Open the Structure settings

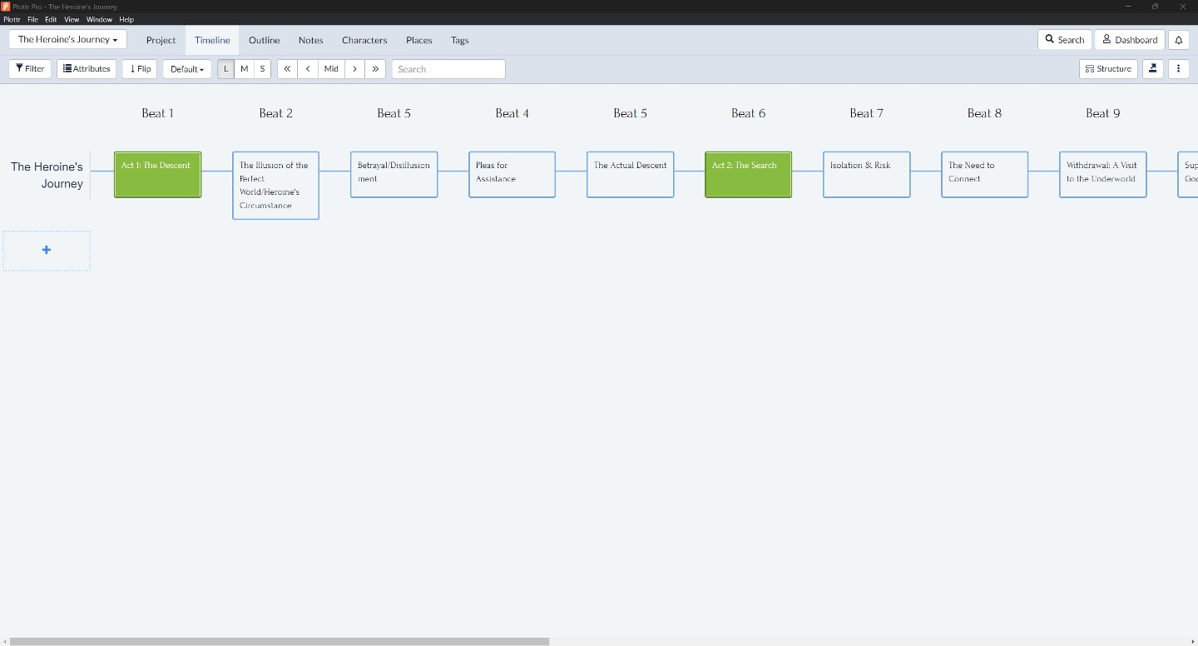pos(1108,69)
